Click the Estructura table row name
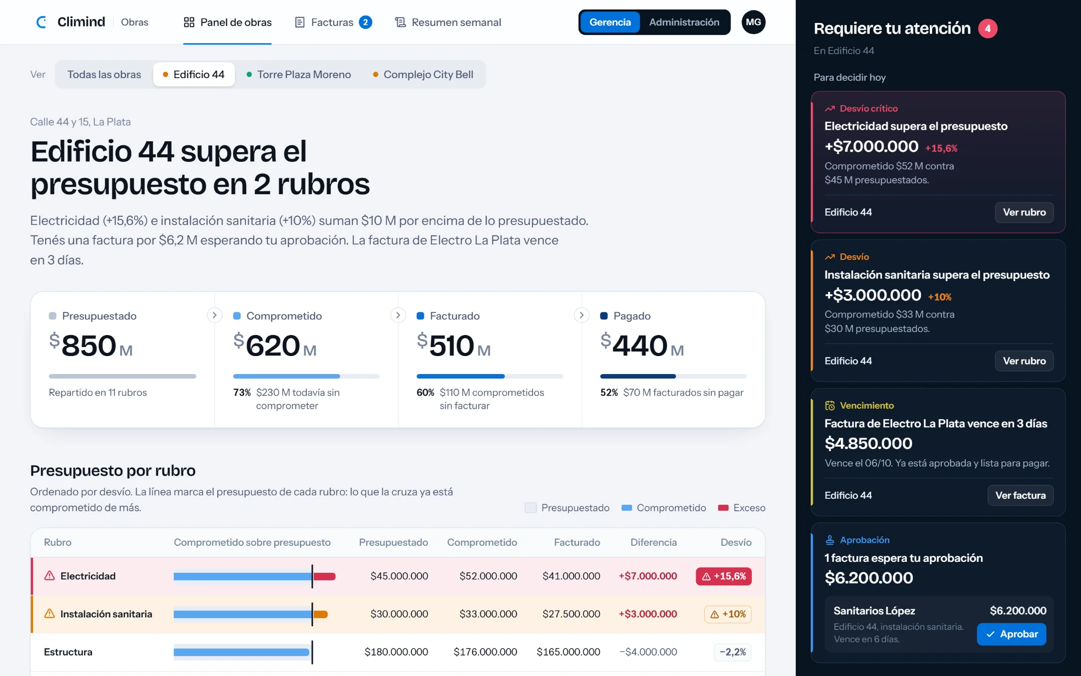The width and height of the screenshot is (1081, 676). click(x=68, y=652)
